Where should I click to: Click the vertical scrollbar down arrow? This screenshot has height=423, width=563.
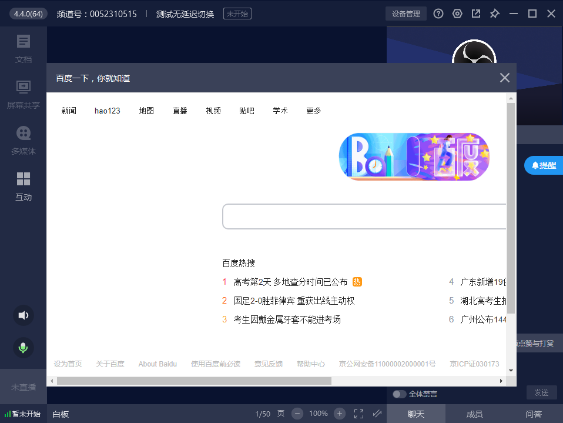click(511, 371)
